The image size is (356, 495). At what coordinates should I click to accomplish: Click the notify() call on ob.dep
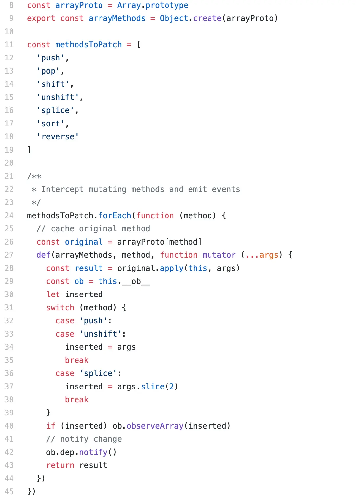pyautogui.click(x=98, y=452)
